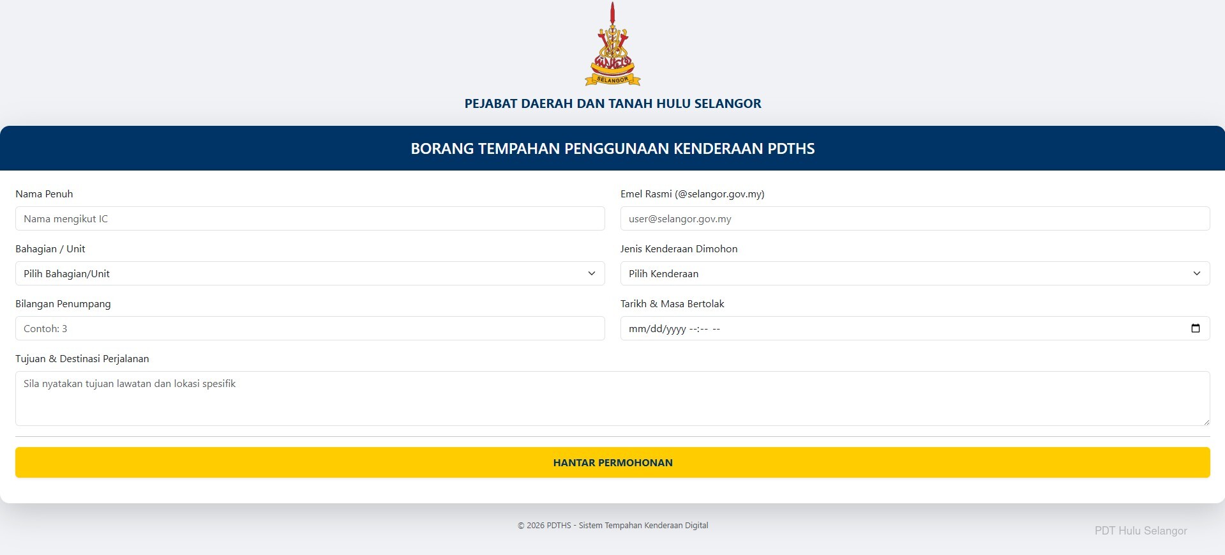Screen dimensions: 1225x555
Task: Click the Nama Penuh input field
Action: pos(310,218)
